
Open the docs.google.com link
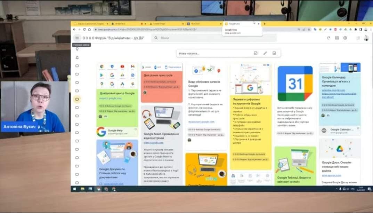113,184
